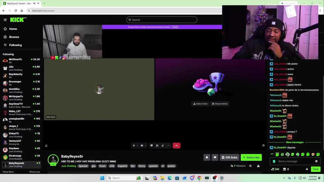Open gift icon in chat input
The width and height of the screenshot is (324, 182).
pos(274,161)
